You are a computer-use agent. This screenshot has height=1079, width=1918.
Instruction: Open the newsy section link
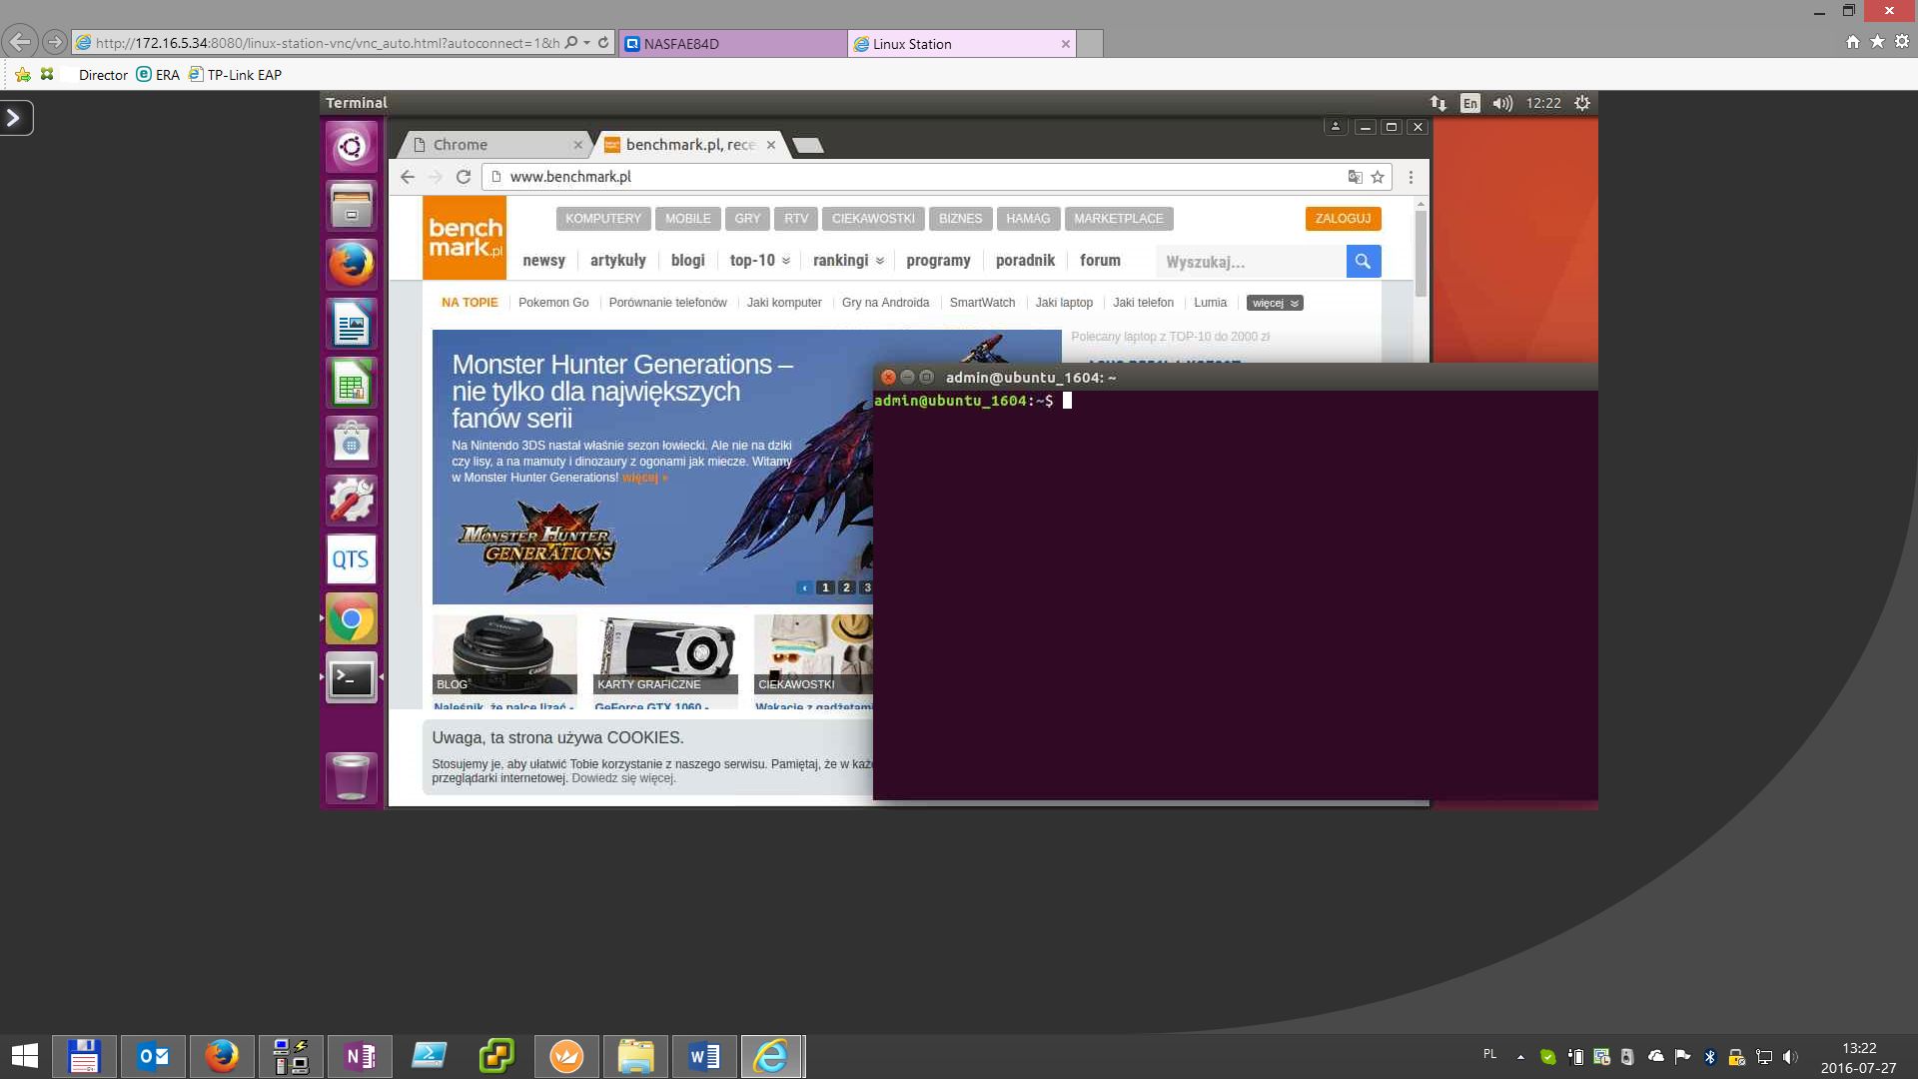pyautogui.click(x=544, y=261)
